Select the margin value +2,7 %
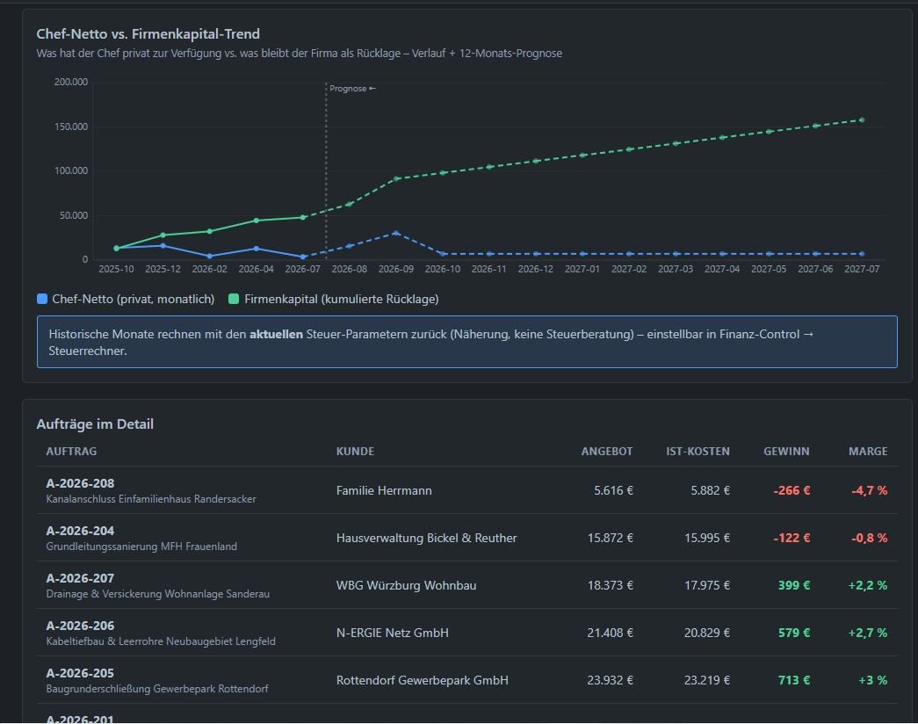The image size is (918, 724). [x=868, y=633]
